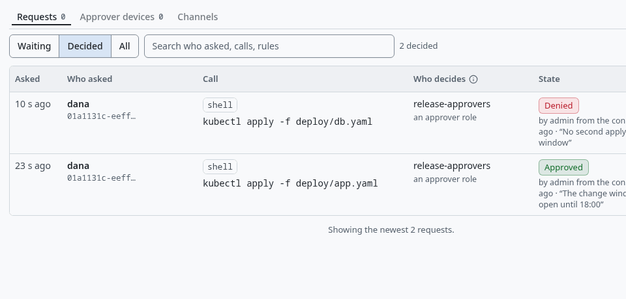This screenshot has height=299, width=626.
Task: Open the Approver devices tab
Action: [121, 17]
